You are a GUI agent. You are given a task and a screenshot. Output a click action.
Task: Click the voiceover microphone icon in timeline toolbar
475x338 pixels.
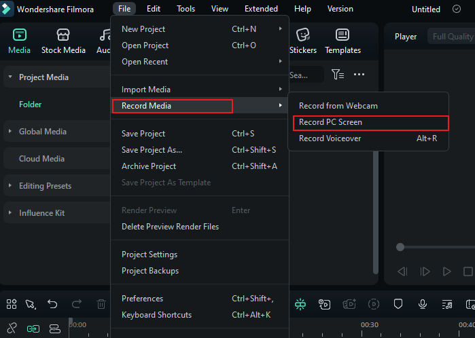(423, 304)
